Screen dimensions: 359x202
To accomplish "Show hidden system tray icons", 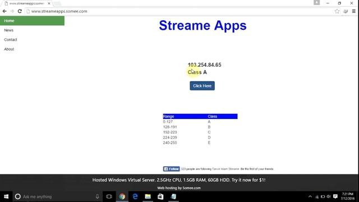I will (x=310, y=196).
